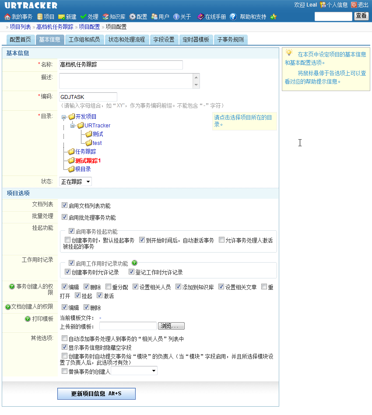372x415 pixels.
Task: Uncheck 启用批处理事务功能 checkbox
Action: click(64, 217)
